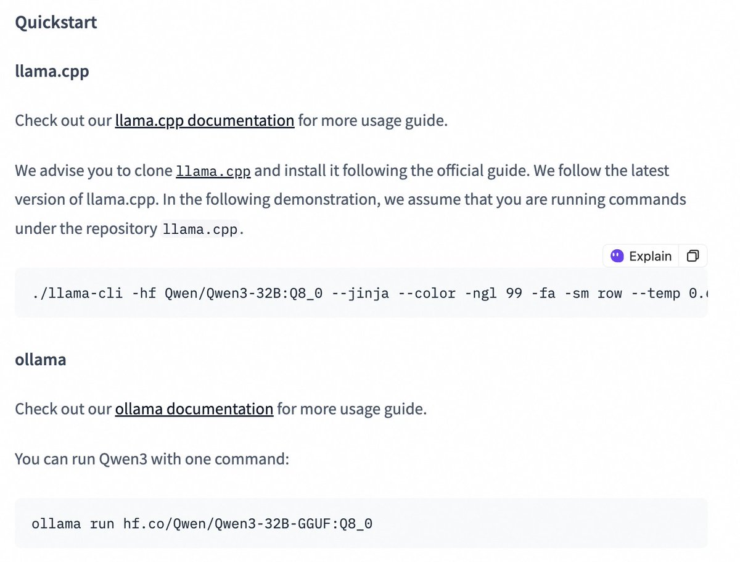Open the llama.cpp documentation link
The width and height of the screenshot is (740, 562).
205,120
